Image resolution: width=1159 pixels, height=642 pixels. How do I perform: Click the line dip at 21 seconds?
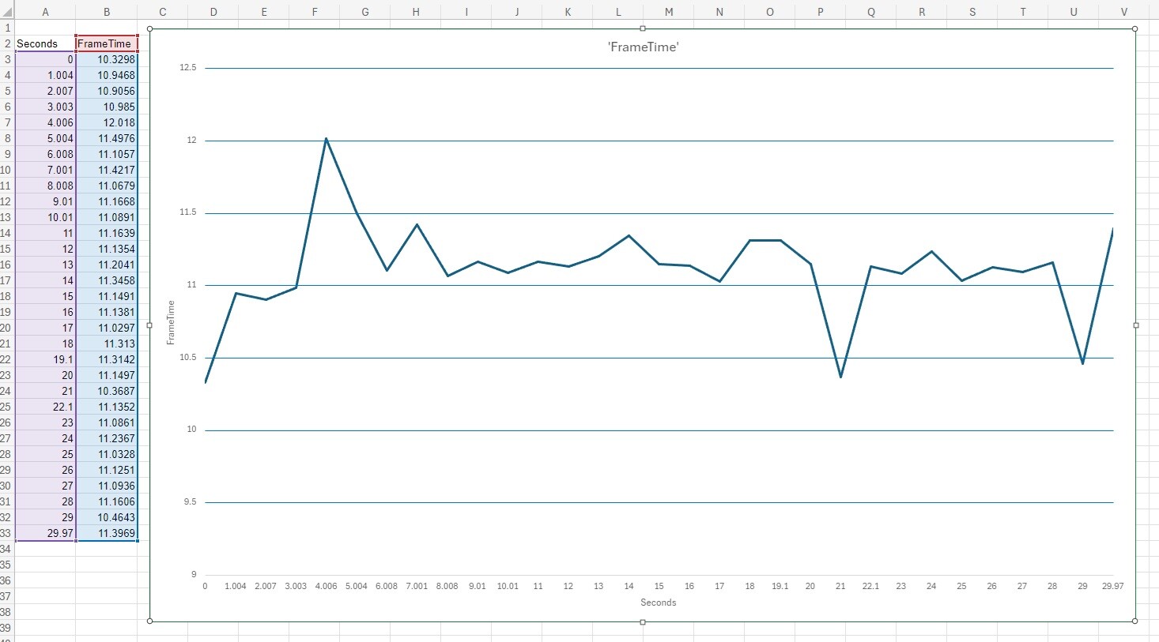[x=840, y=377]
